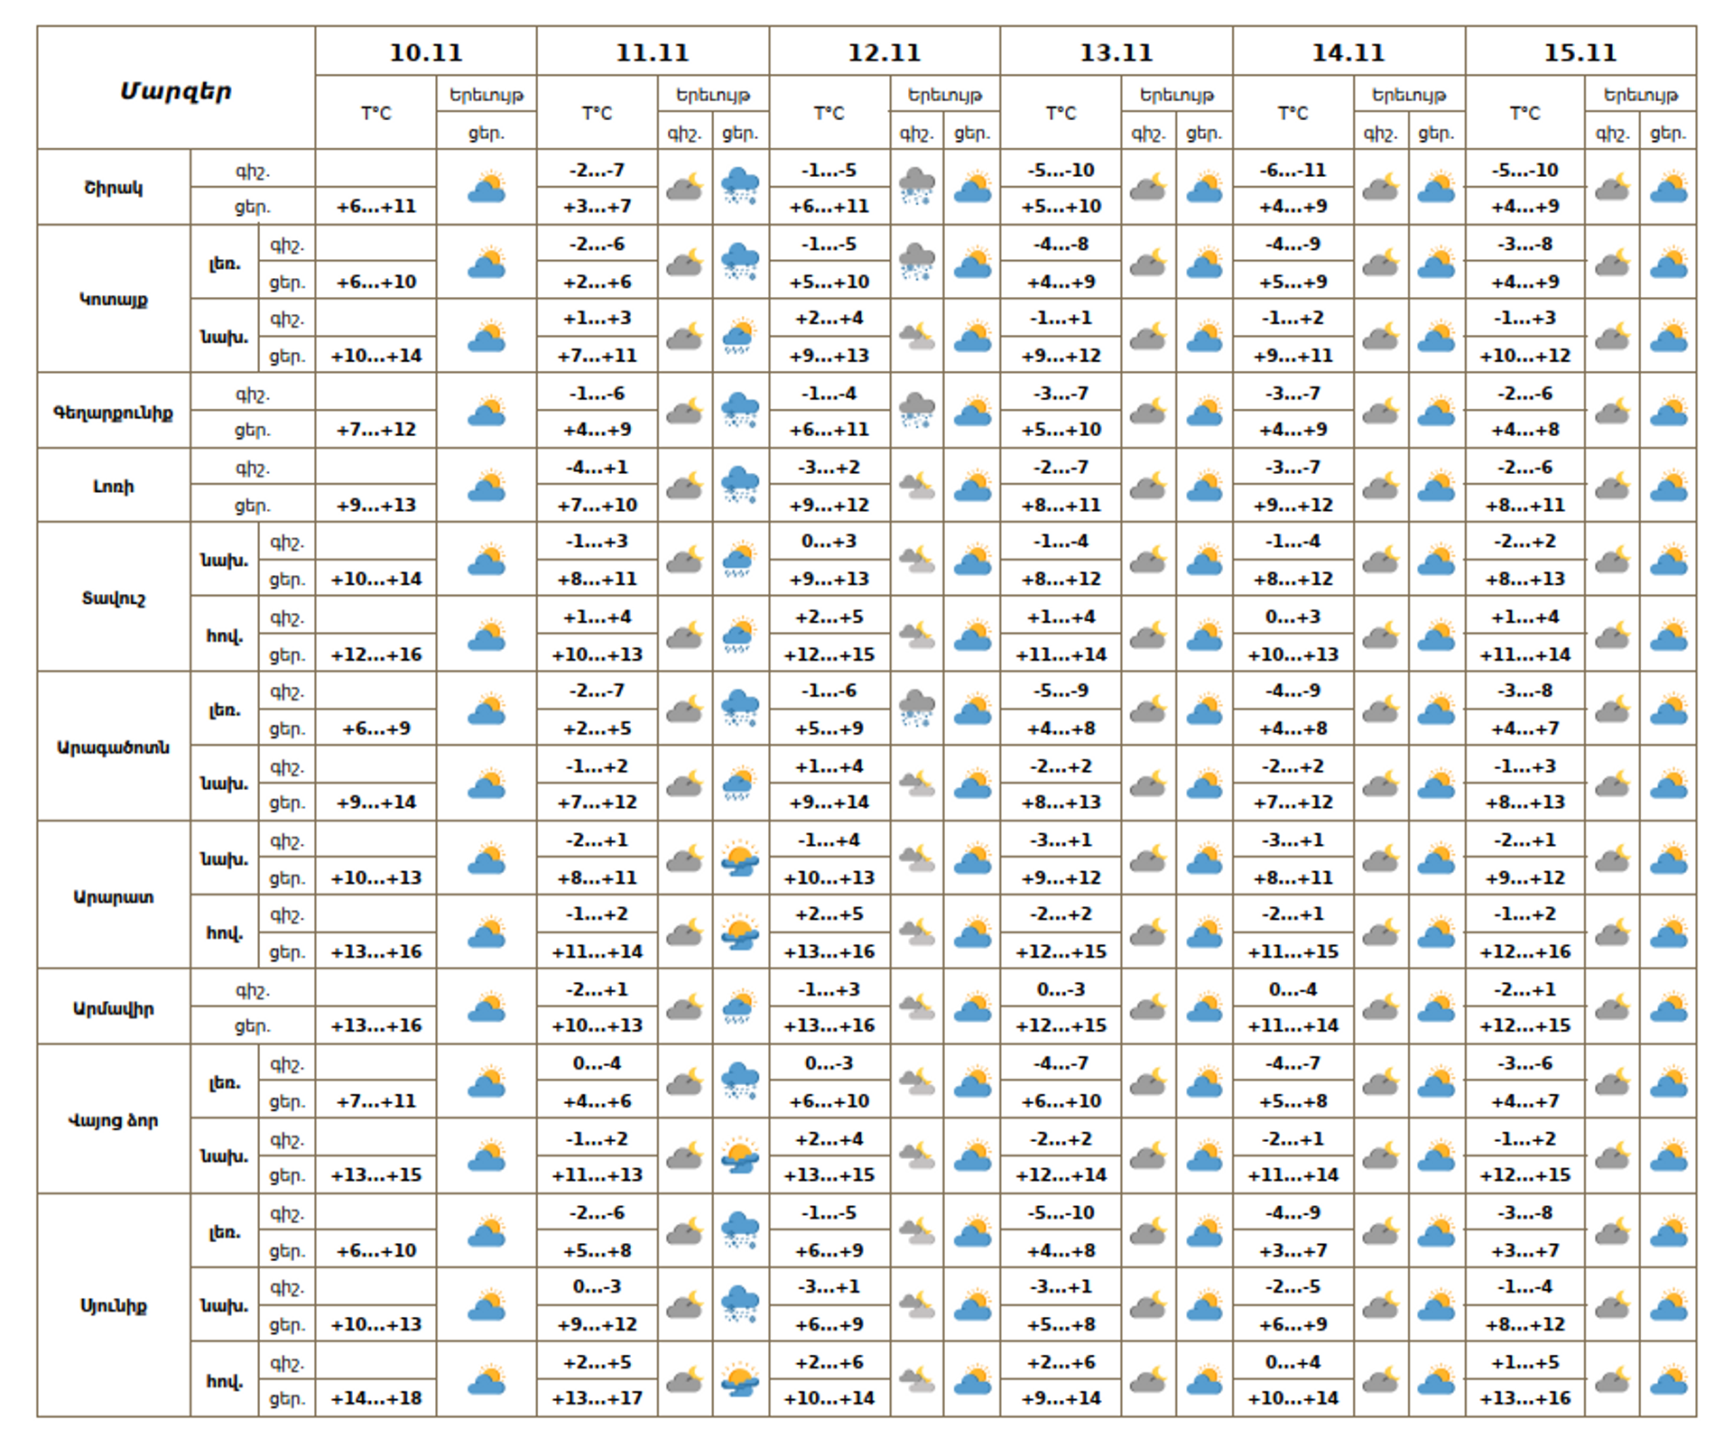Click the Արարատ region name
The height and width of the screenshot is (1438, 1733).
click(x=114, y=896)
